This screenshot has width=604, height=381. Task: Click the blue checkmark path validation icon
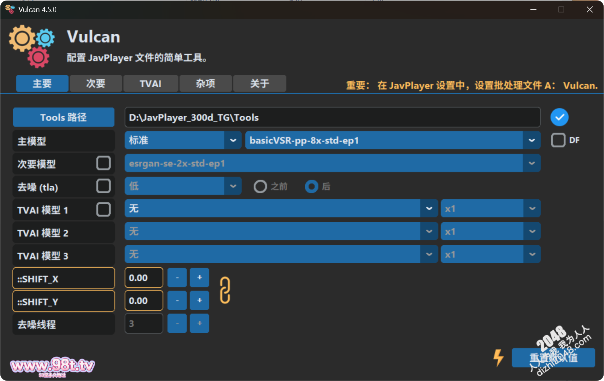[x=559, y=117]
